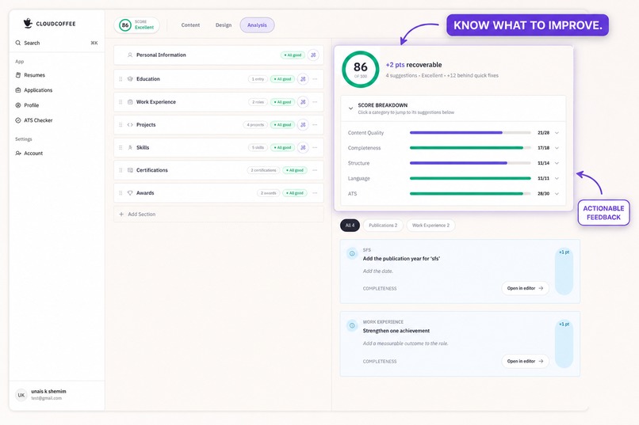Filter suggestions by Publications 2
Viewport: 639px width, 425px height.
[x=383, y=226]
